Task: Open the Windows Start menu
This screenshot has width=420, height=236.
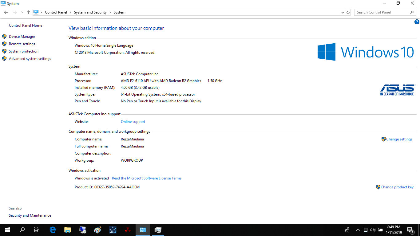Action: 7,230
